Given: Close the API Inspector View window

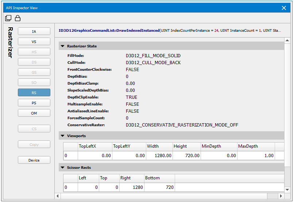Looking at the screenshot, I should tap(284, 8).
